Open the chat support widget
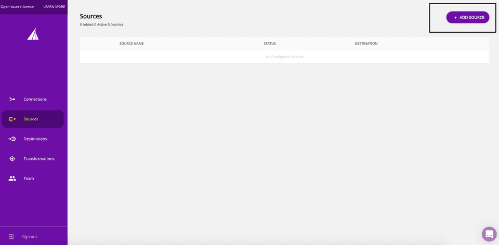This screenshot has width=499, height=245. (x=489, y=234)
